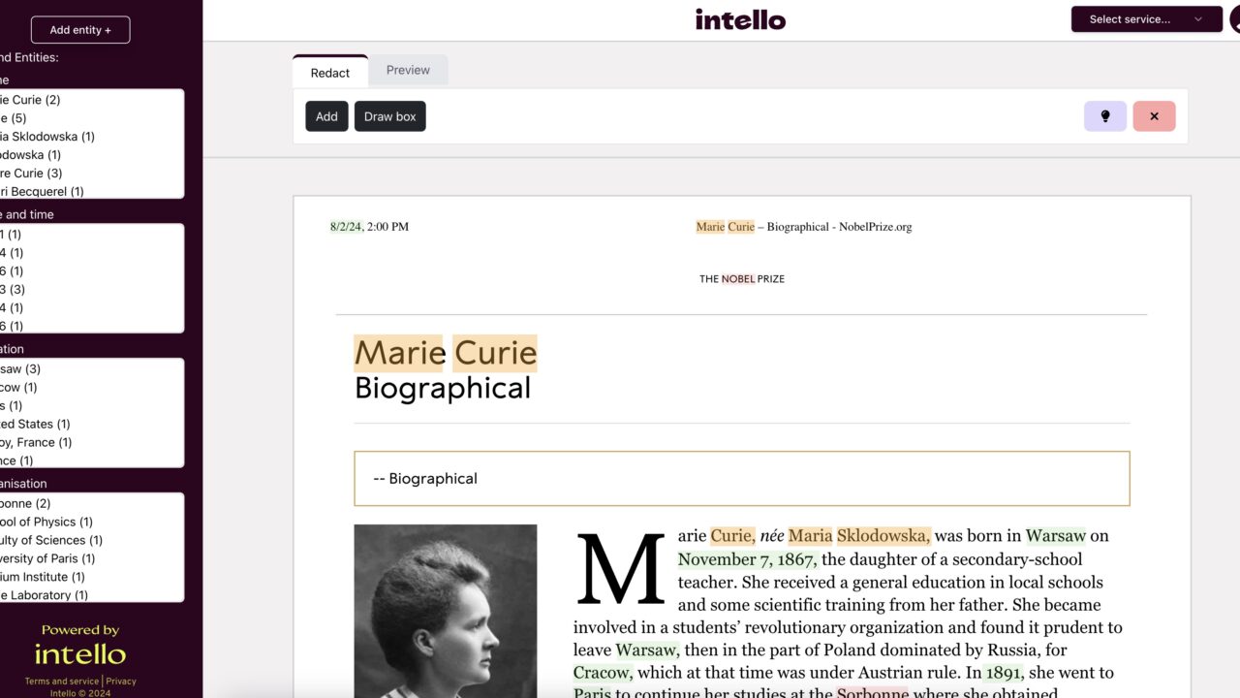This screenshot has width=1240, height=698.
Task: Click the intello logo in the header
Action: pos(740,19)
